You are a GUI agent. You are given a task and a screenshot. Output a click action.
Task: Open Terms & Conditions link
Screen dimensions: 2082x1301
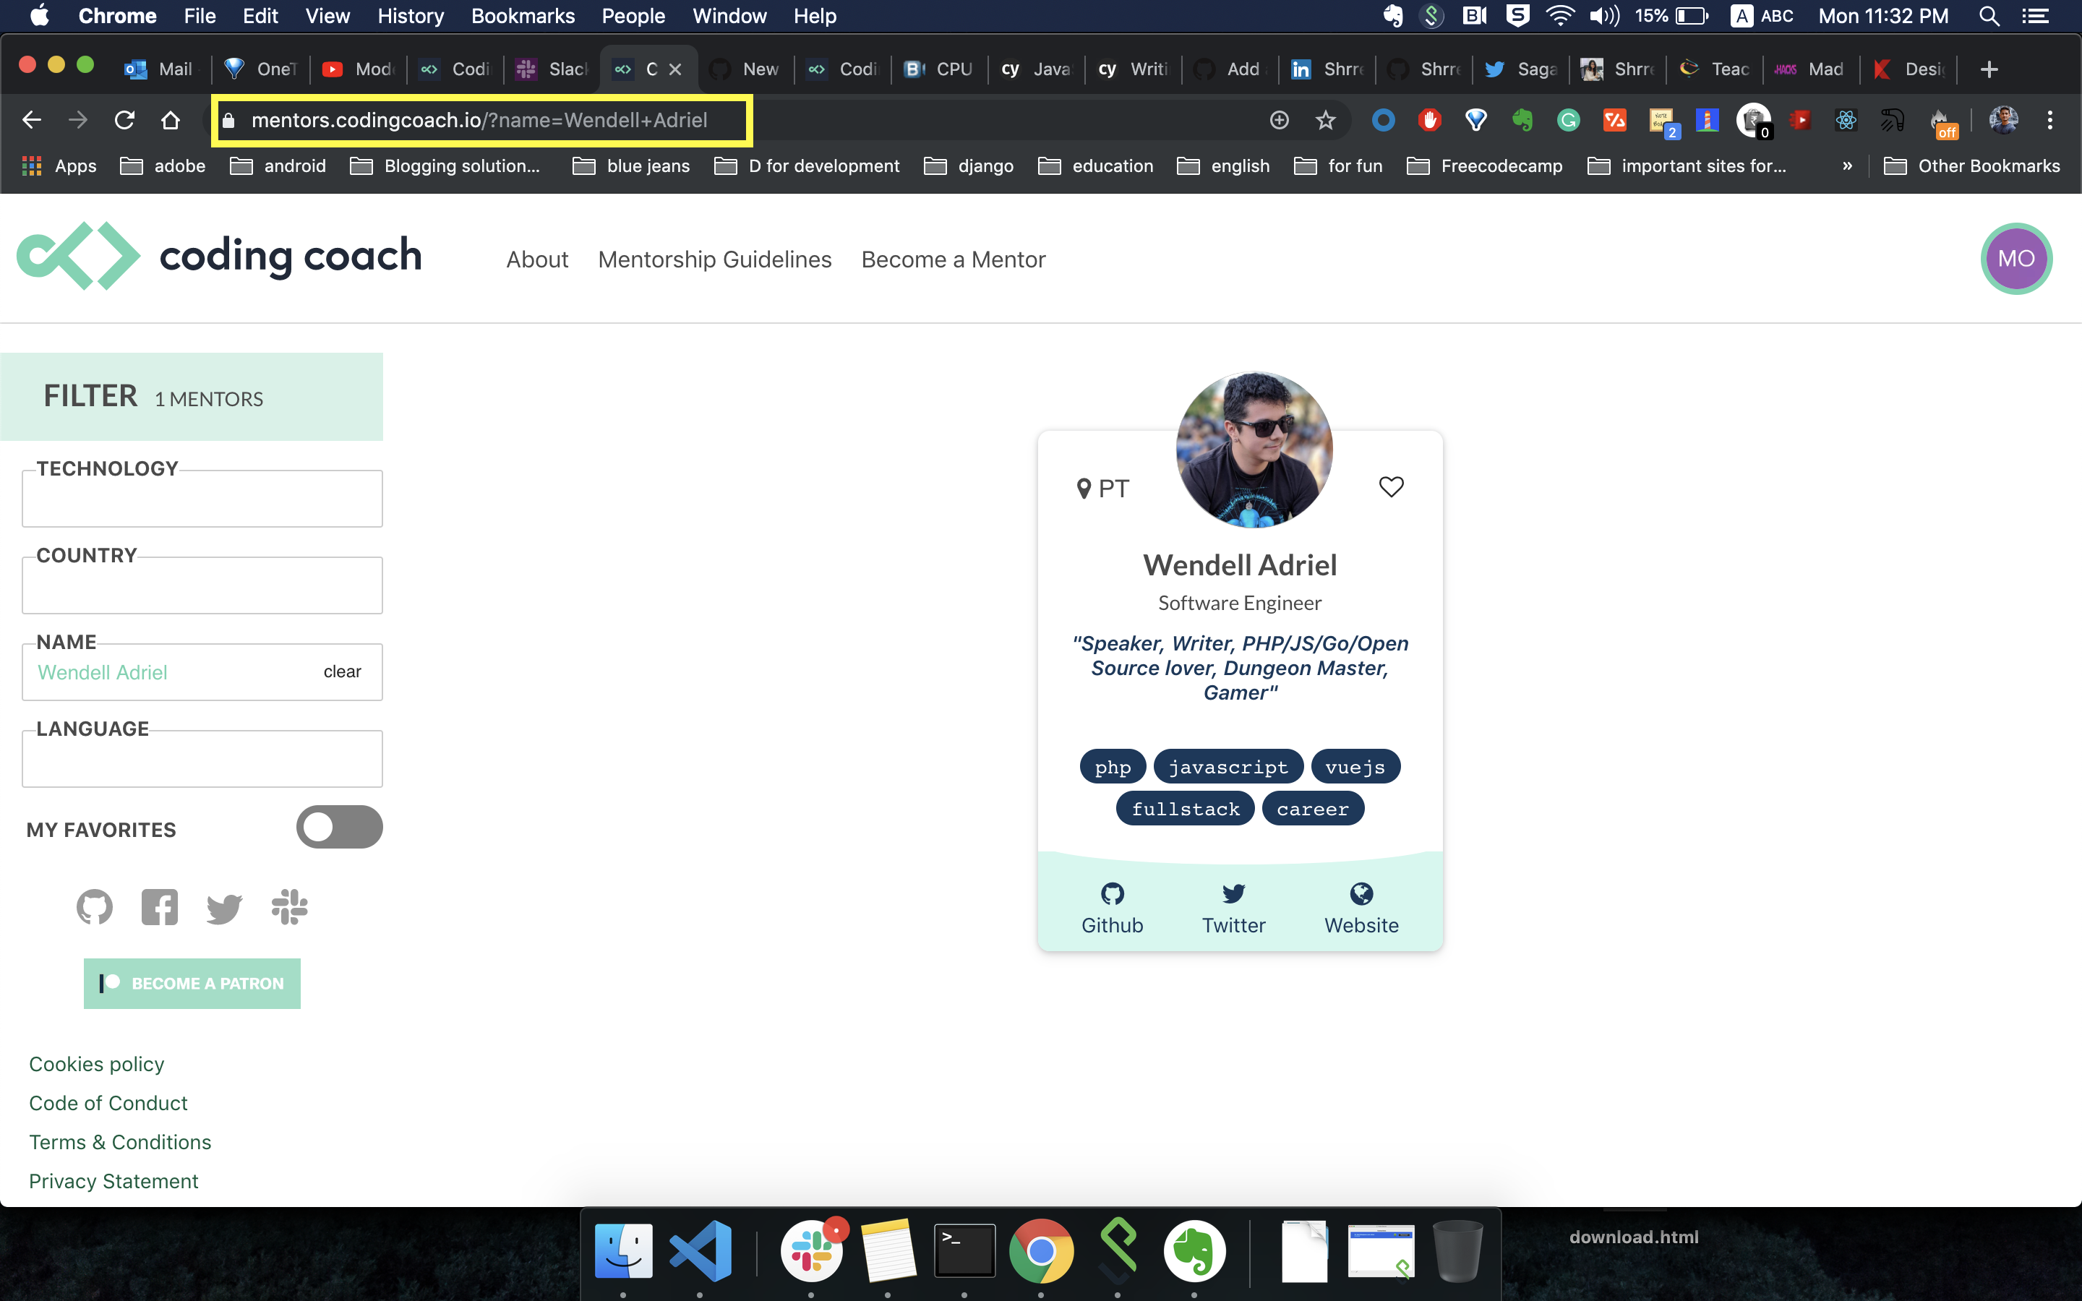pyautogui.click(x=119, y=1142)
